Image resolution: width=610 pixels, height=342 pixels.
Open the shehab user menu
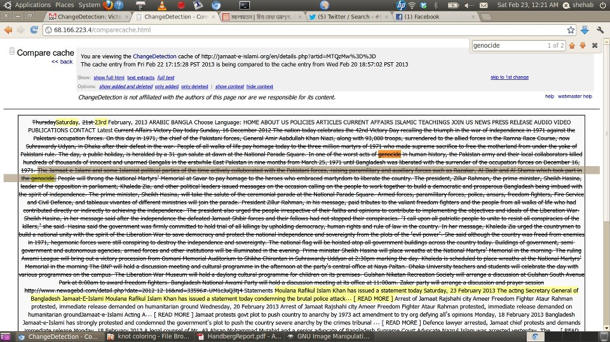[578, 5]
